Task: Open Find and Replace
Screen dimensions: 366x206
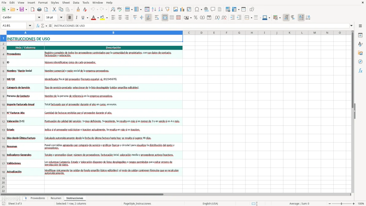Action: (x=113, y=9)
